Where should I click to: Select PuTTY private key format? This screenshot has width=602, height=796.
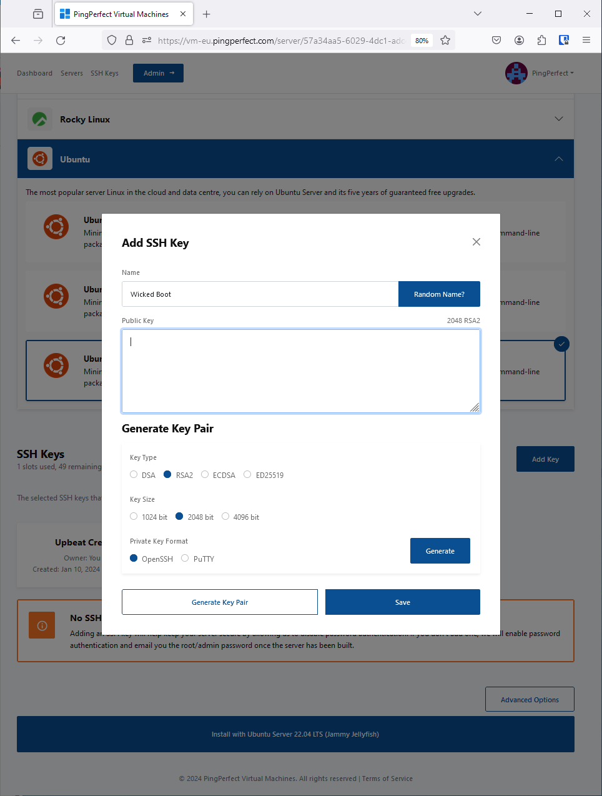(x=185, y=559)
